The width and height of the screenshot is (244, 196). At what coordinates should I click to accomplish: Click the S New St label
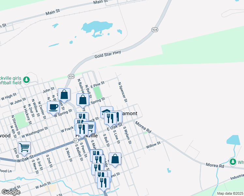pyautogui.click(x=35, y=167)
